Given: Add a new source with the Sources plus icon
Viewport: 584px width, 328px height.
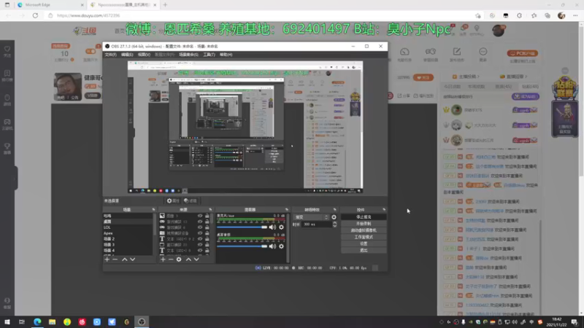Looking at the screenshot, I should 163,259.
